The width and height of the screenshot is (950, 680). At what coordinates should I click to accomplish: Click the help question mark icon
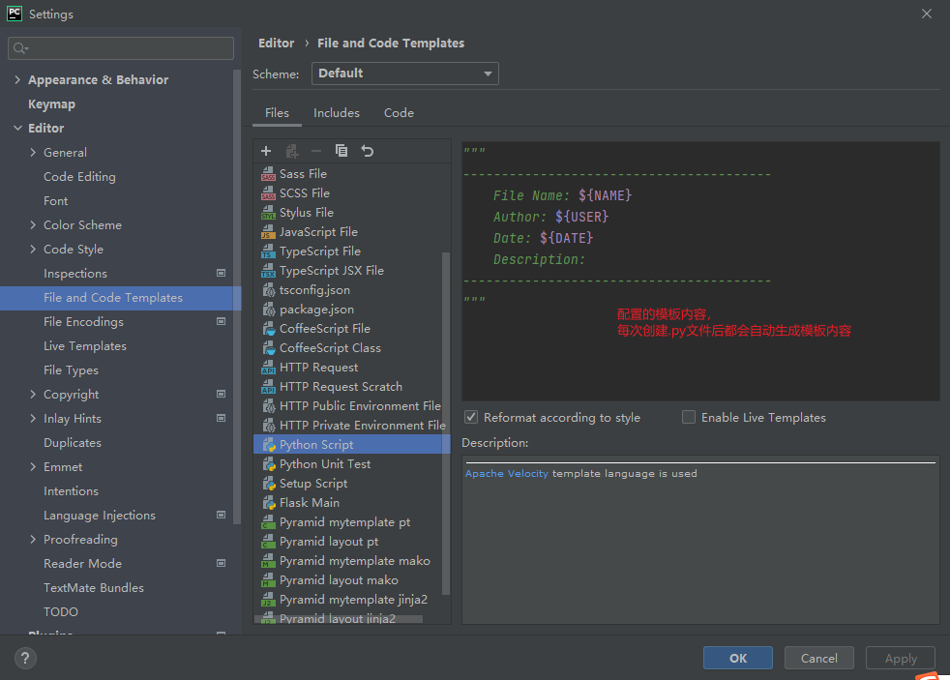tap(25, 658)
